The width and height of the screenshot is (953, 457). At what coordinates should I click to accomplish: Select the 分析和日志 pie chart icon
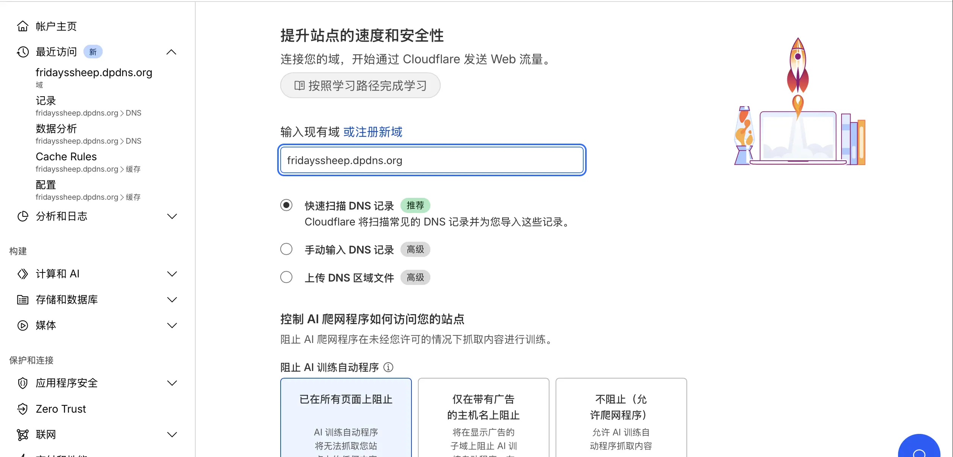click(x=23, y=216)
